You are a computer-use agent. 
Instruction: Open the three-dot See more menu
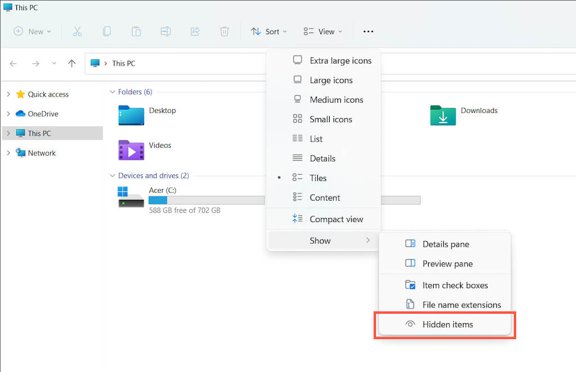pyautogui.click(x=368, y=31)
